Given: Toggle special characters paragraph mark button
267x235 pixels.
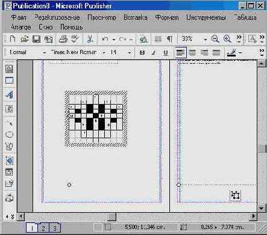Looking at the screenshot, I should (169, 39).
